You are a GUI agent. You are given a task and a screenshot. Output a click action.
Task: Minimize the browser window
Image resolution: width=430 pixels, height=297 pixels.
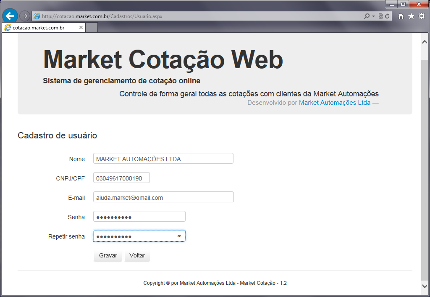[392, 4]
